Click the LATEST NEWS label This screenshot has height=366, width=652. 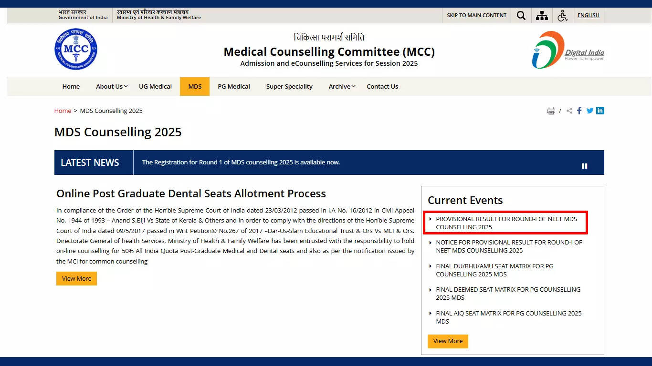click(90, 163)
